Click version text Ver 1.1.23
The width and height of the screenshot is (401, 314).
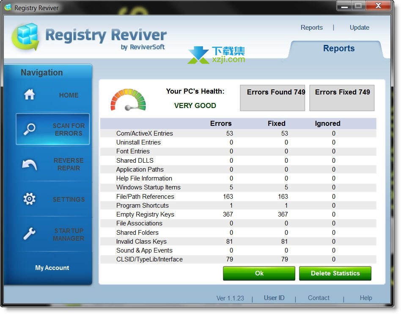click(x=230, y=298)
